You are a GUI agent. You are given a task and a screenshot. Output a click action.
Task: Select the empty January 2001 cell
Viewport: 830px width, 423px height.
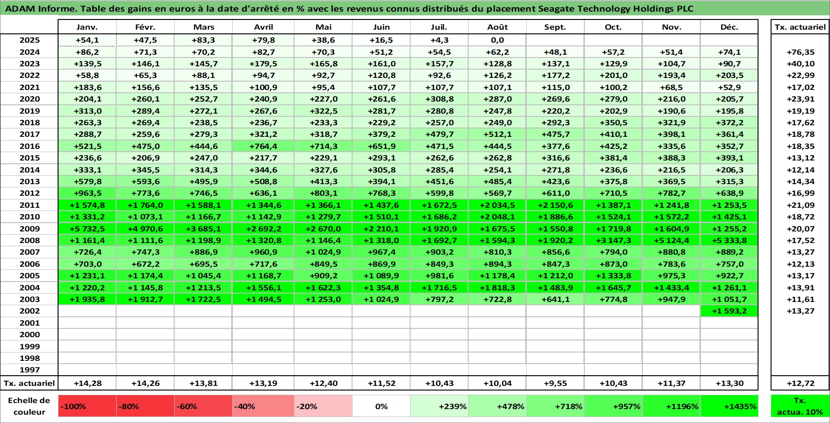[87, 323]
